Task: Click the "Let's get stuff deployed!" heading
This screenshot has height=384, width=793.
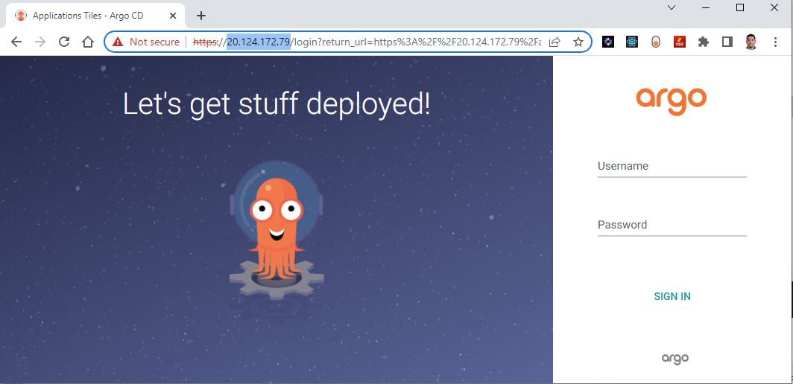Action: coord(277,104)
